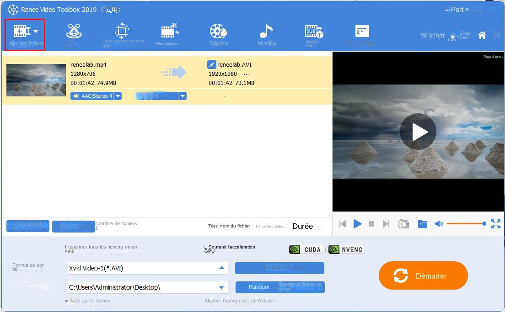Sort by Temps de création
Viewport: 505px width, 312px height.
coord(271,226)
